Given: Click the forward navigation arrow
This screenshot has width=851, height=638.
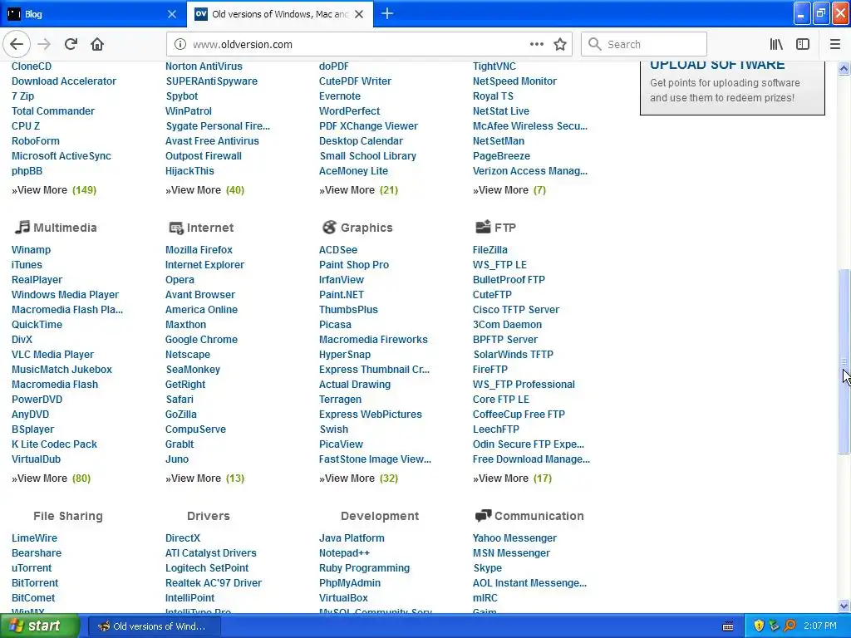Looking at the screenshot, I should coord(45,44).
